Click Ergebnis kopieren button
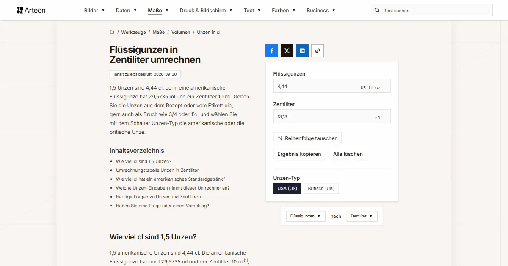The height and width of the screenshot is (266, 508). [x=299, y=154]
